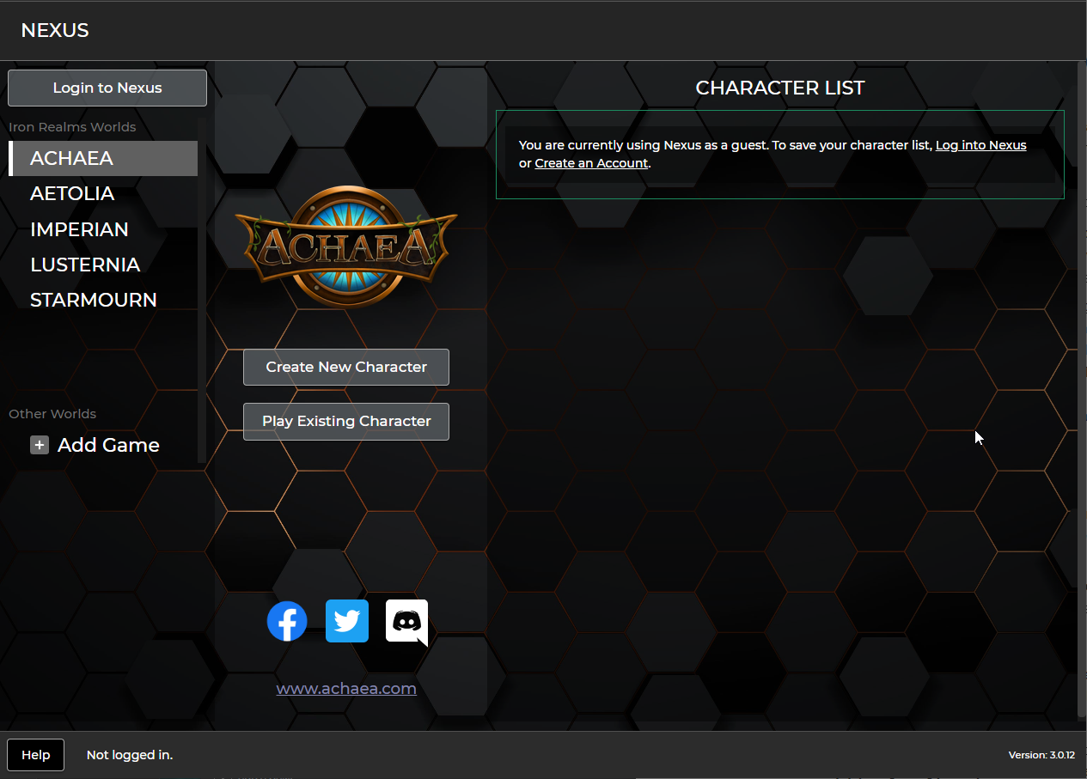Select AETOLIA in the worlds list
The width and height of the screenshot is (1087, 779).
(x=72, y=194)
